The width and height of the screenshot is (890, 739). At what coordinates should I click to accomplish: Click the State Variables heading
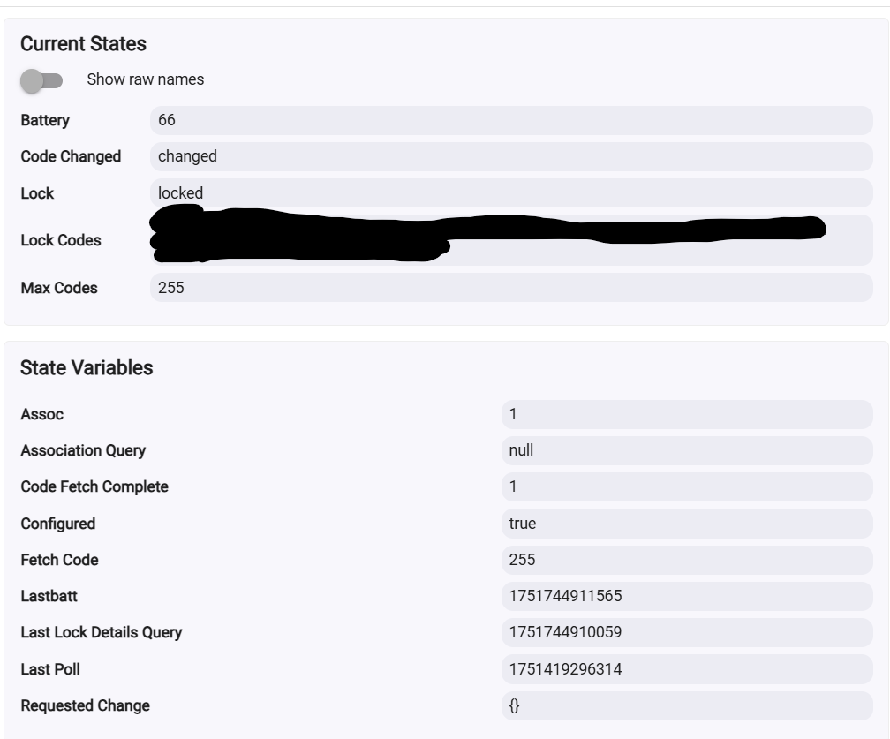[x=87, y=368]
